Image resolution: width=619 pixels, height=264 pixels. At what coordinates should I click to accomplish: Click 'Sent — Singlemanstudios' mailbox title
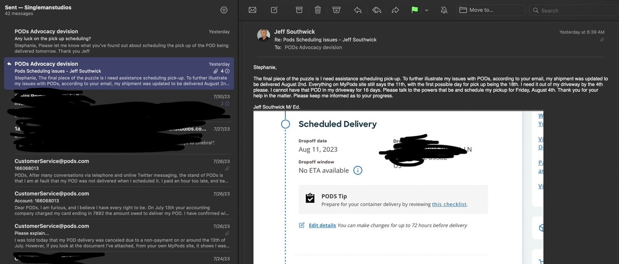pos(38,8)
